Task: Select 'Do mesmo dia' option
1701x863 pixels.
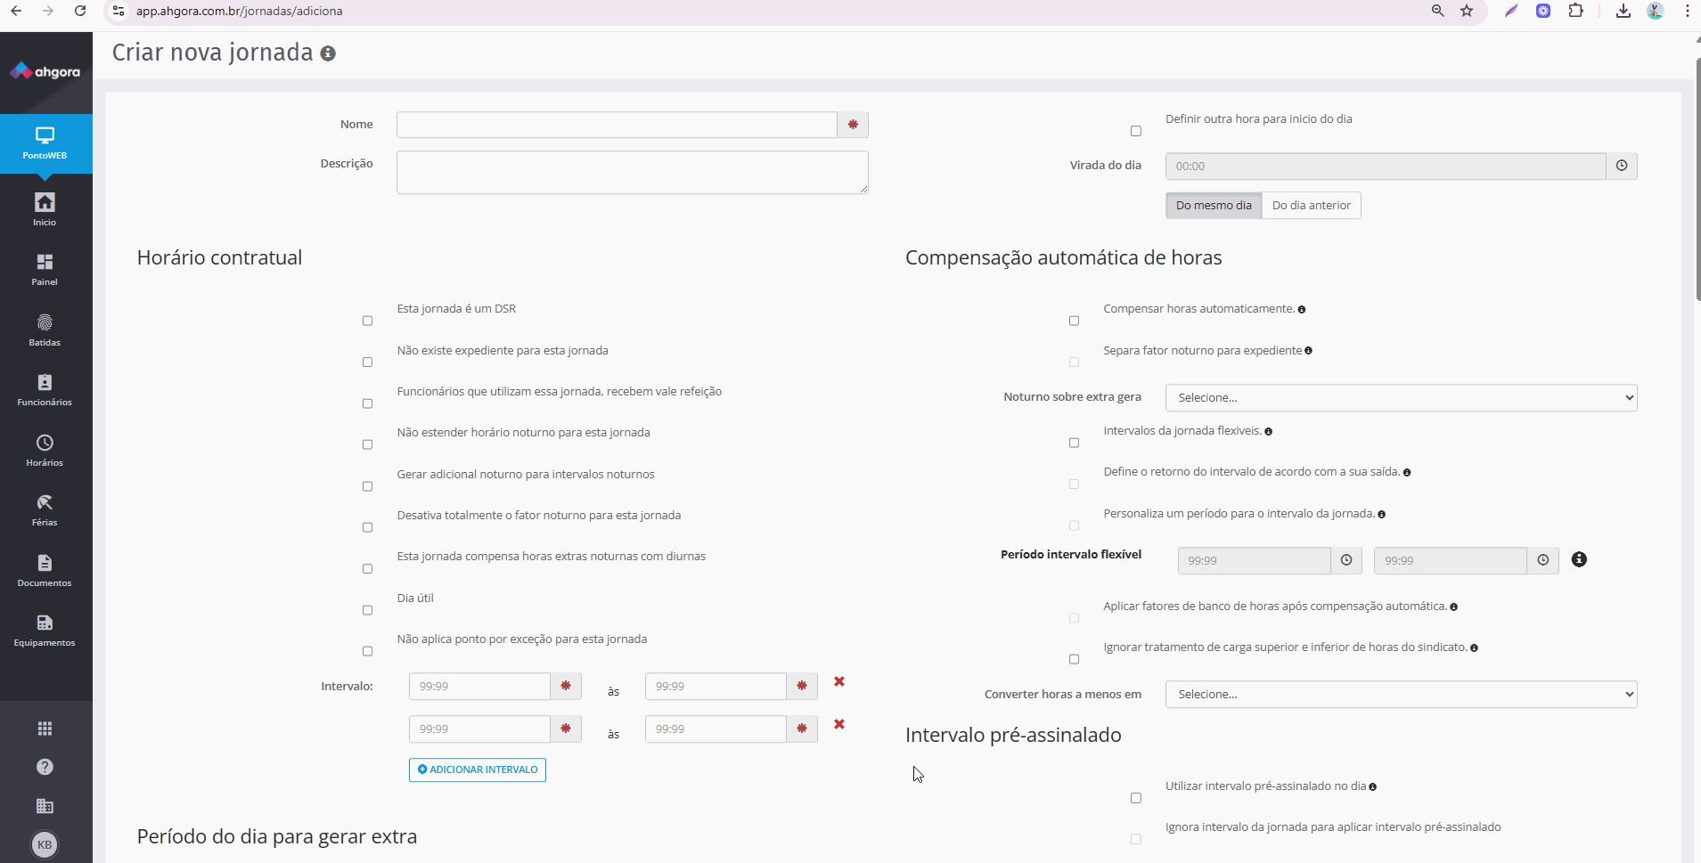Action: click(x=1214, y=205)
